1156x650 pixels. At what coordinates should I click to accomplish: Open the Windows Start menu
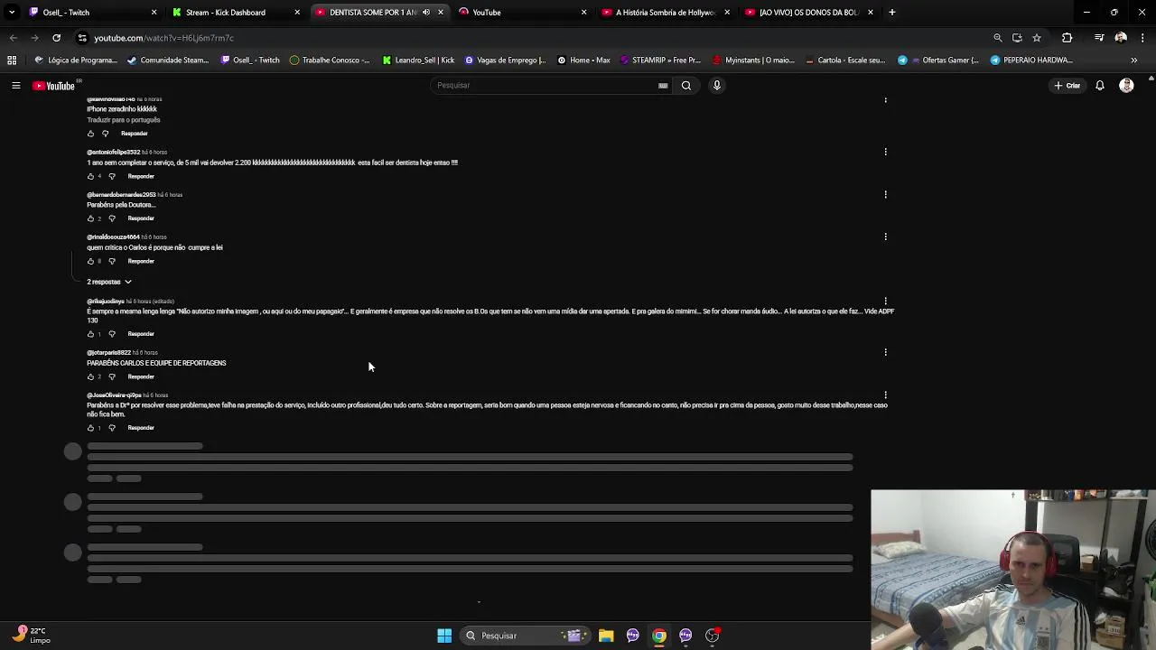coord(444,636)
